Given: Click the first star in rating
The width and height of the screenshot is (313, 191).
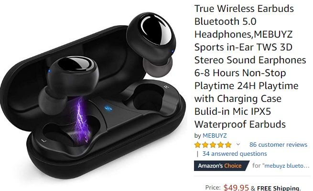Looking at the screenshot, I should pyautogui.click(x=198, y=145).
